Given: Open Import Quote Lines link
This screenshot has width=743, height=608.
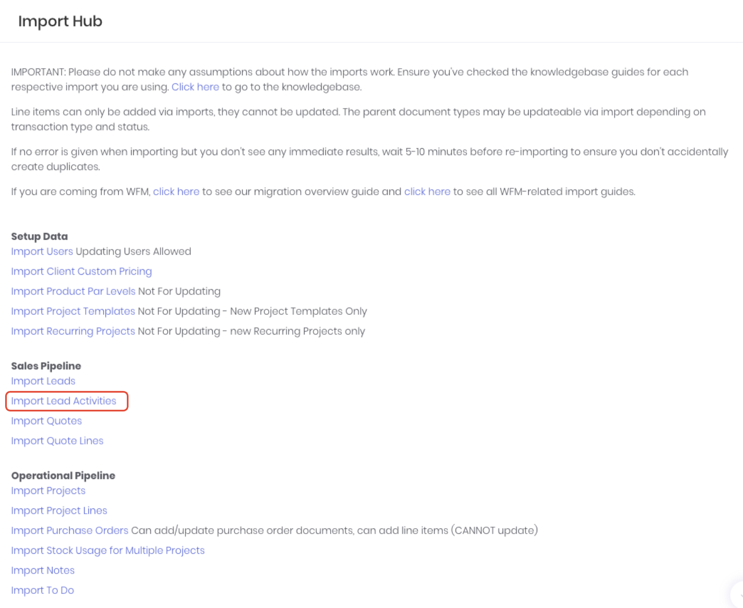Looking at the screenshot, I should [x=57, y=441].
